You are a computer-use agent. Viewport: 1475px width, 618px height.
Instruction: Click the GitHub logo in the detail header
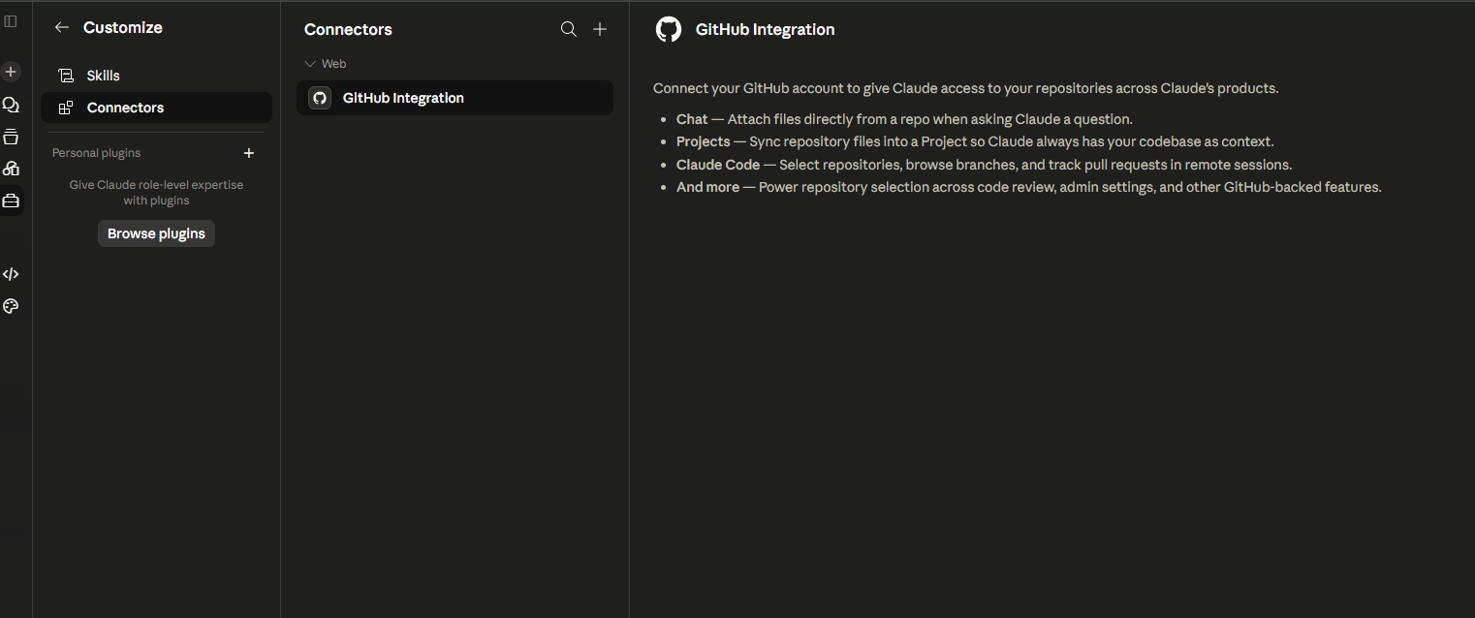[669, 29]
